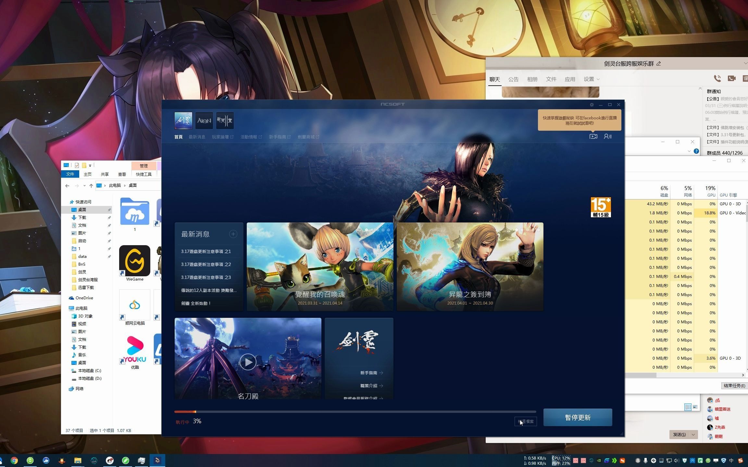The image size is (748, 467).
Task: Open the 共享 ribbon tab in Explorer
Action: pyautogui.click(x=105, y=174)
